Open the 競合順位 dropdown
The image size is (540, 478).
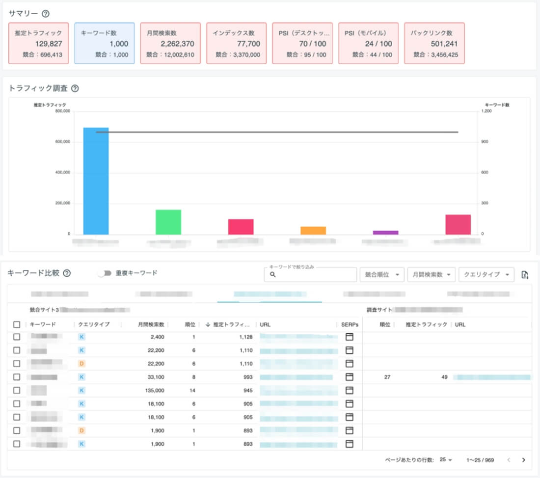383,275
